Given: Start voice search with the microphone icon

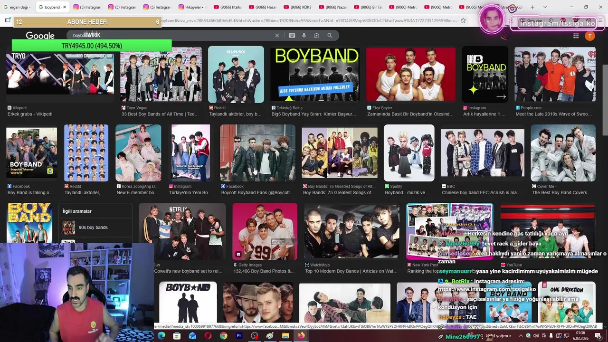Looking at the screenshot, I should [x=304, y=36].
